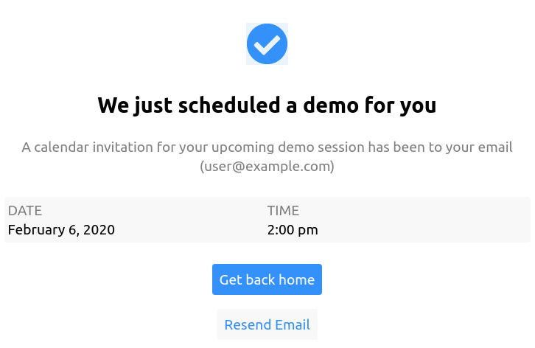Image resolution: width=535 pixels, height=348 pixels.
Task: Click the word 'February' in the date
Action: [x=36, y=229]
